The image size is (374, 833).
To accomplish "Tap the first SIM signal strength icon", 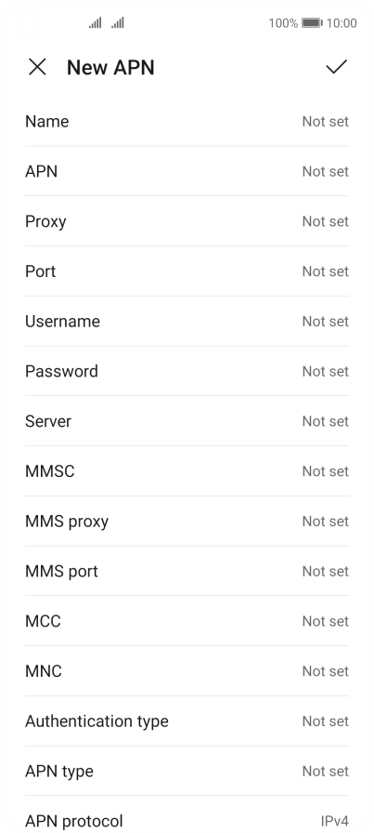I will (95, 23).
